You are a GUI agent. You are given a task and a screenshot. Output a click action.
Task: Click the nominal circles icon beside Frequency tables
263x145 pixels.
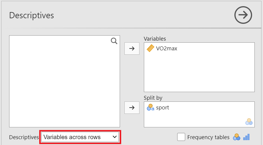pyautogui.click(x=236, y=137)
